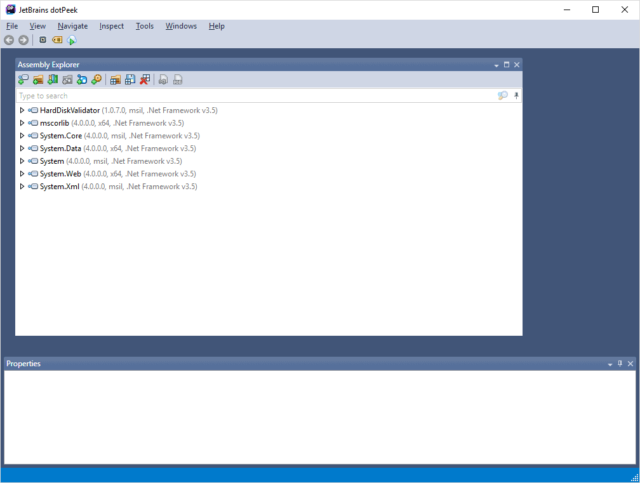This screenshot has height=483, width=640.
Task: Remove assembly with red X icon
Action: [145, 79]
